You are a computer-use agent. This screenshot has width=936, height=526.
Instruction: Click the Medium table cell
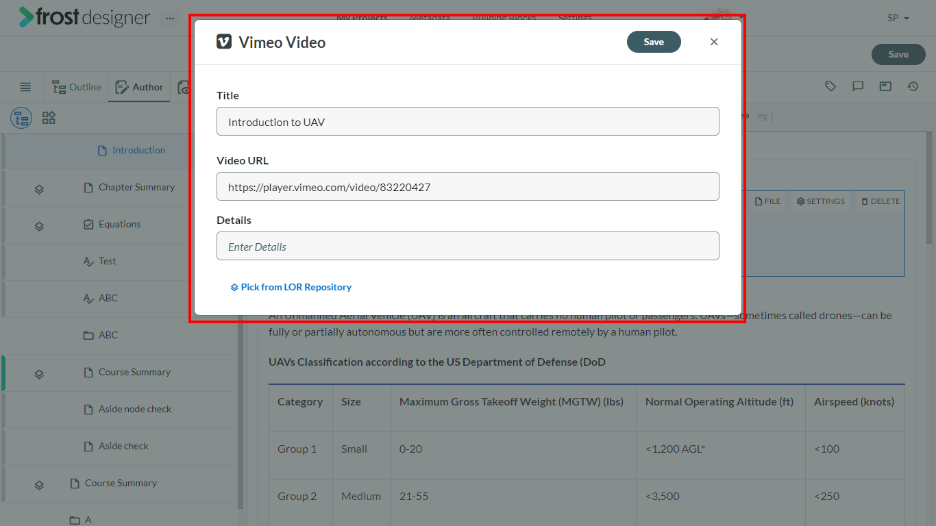(x=361, y=503)
